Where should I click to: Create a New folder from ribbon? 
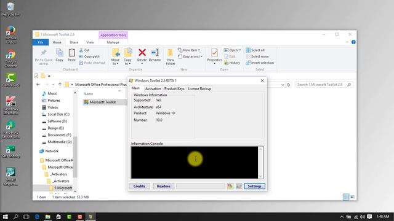[171, 57]
